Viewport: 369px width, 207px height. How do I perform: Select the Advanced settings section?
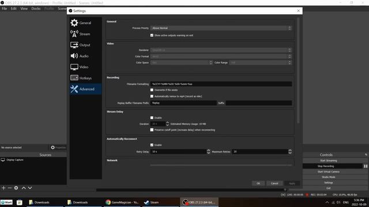pyautogui.click(x=86, y=89)
